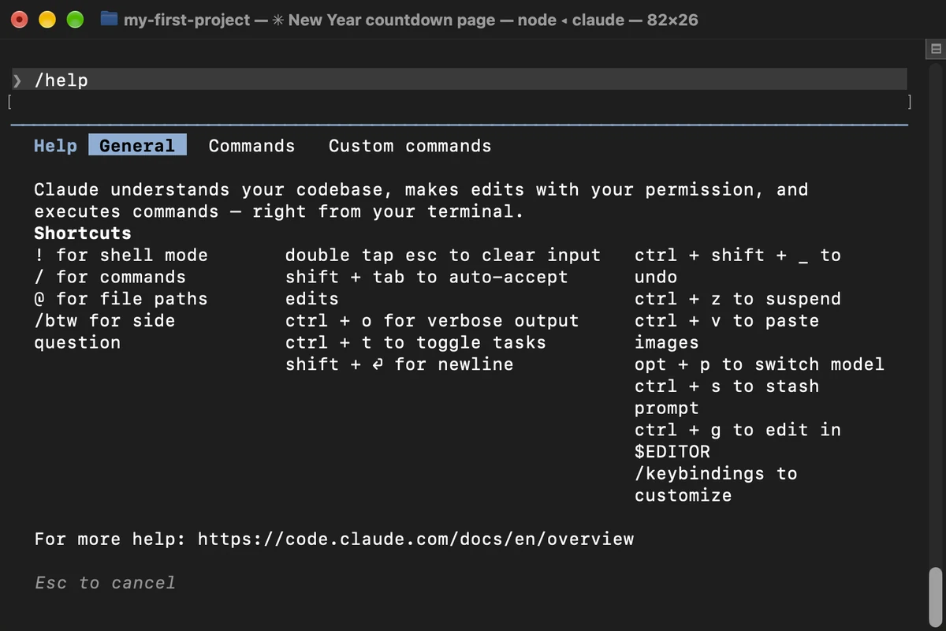Screen dimensions: 946x631
Task: Click '! for shell mode' shortcut text
Action: 121,256
